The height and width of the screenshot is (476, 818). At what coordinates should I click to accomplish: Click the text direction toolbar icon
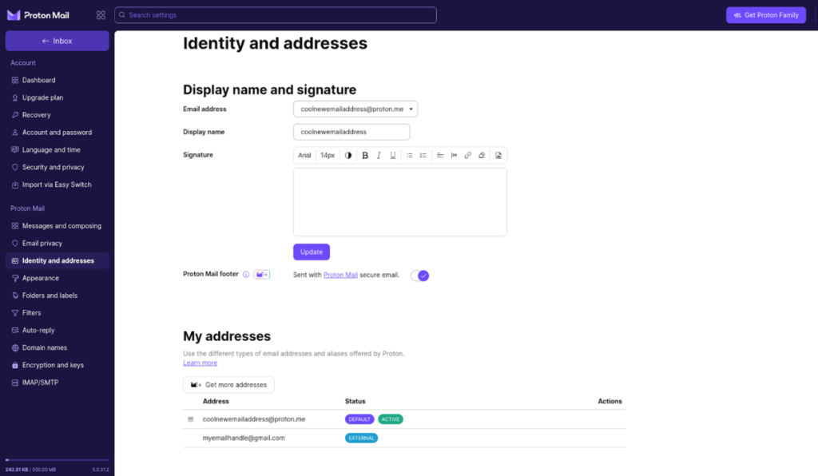click(454, 156)
